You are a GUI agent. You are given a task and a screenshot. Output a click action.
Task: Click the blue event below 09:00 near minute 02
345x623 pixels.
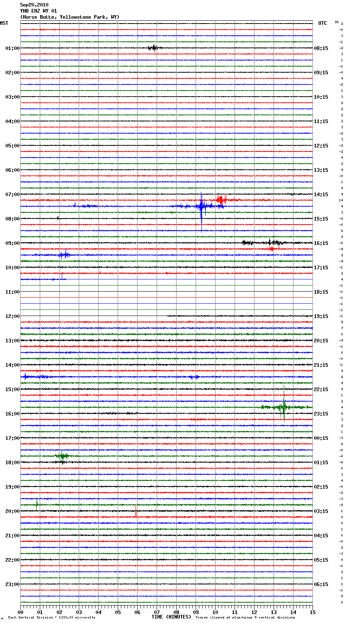click(64, 255)
